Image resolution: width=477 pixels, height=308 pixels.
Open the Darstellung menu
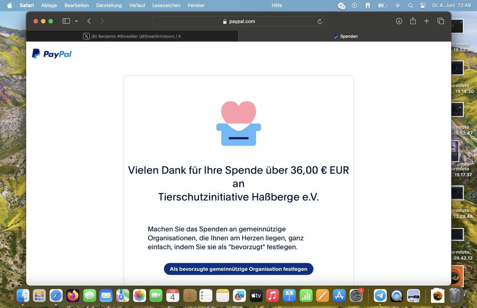point(109,5)
